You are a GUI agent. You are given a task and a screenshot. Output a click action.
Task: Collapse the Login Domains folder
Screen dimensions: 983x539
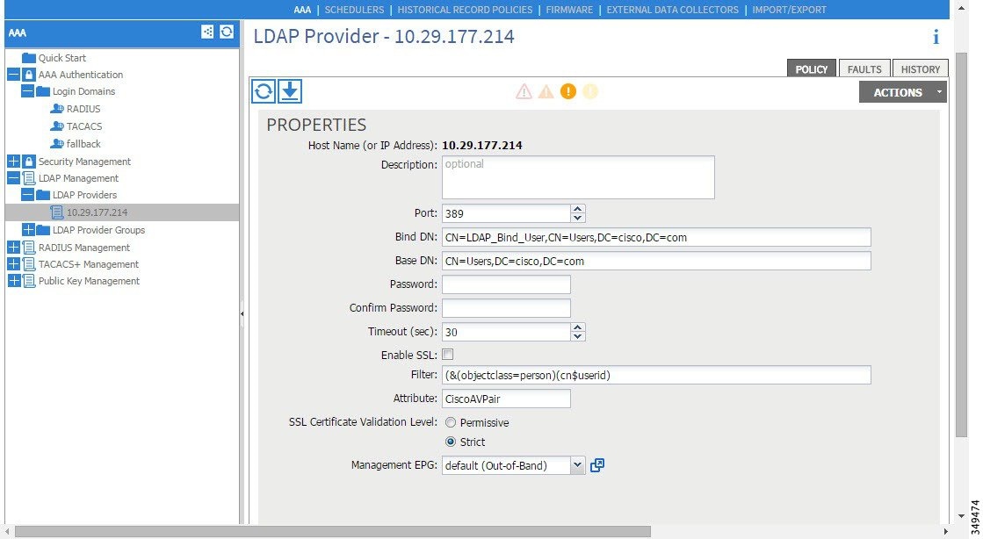click(27, 91)
